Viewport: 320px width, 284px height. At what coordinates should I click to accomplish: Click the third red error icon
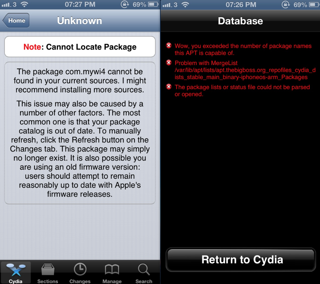(x=169, y=87)
